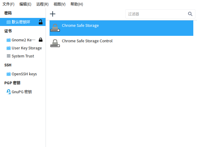Image resolution: width=197 pixels, height=147 pixels.
Task: Toggle the closed padlock on Gnome2 Ke… keyring
Action: [40, 40]
